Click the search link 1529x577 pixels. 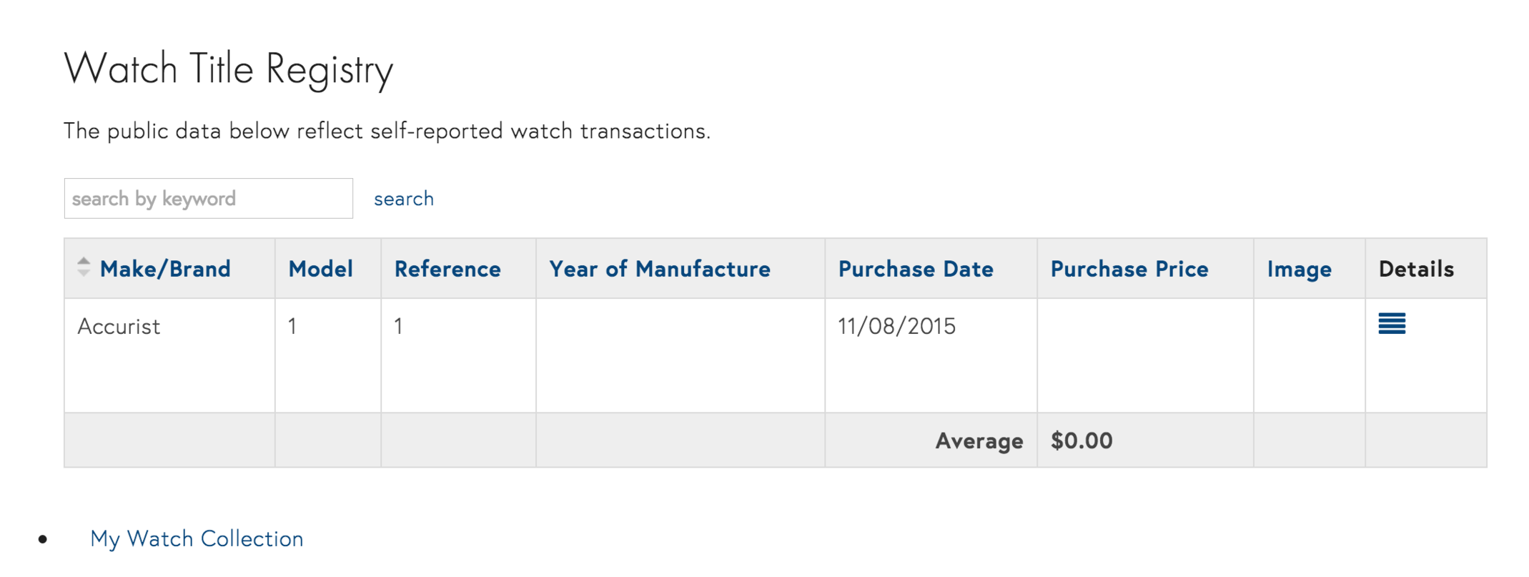click(x=404, y=199)
